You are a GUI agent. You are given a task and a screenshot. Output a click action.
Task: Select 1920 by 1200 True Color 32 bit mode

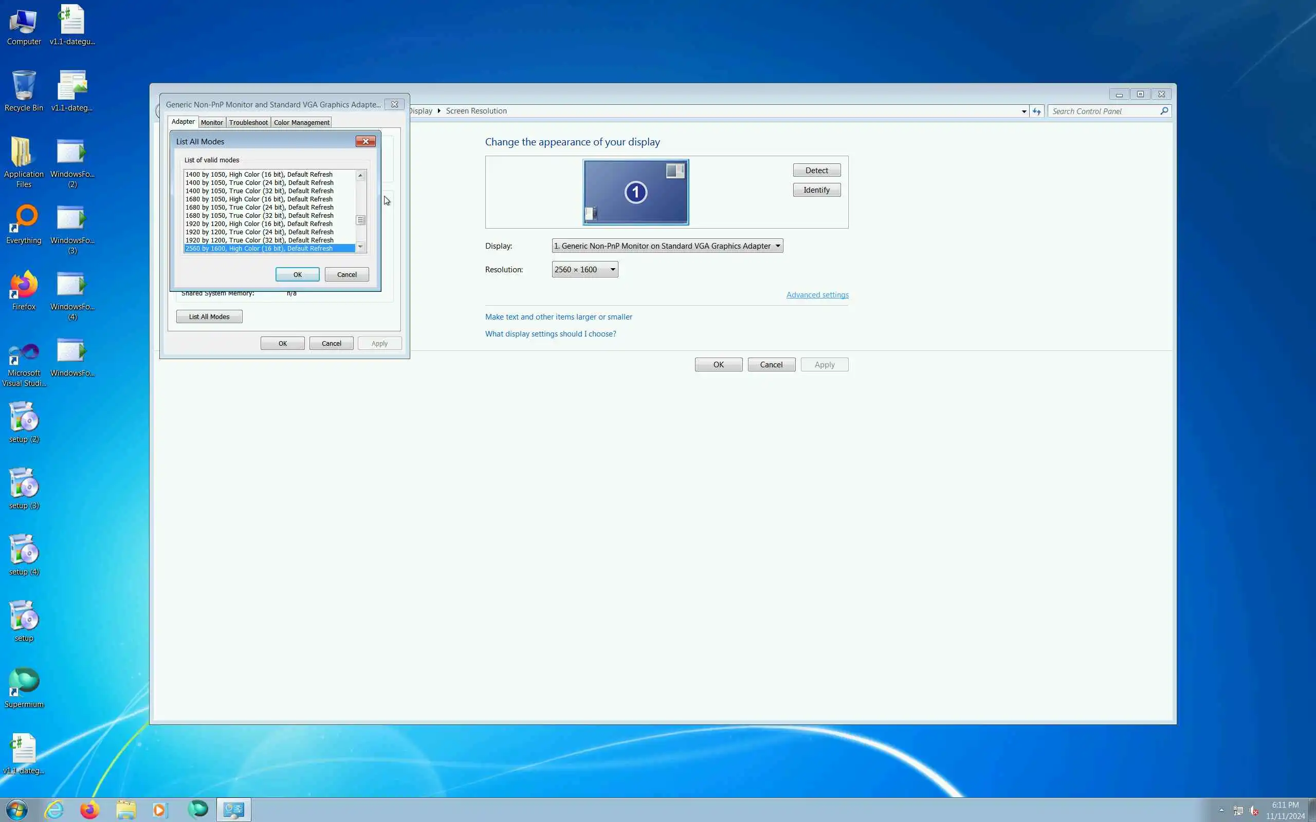(260, 240)
